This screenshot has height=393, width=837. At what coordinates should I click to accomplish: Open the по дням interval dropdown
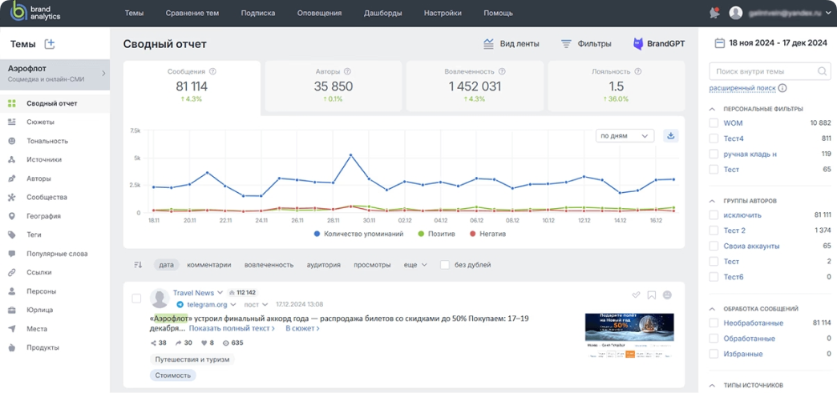625,136
